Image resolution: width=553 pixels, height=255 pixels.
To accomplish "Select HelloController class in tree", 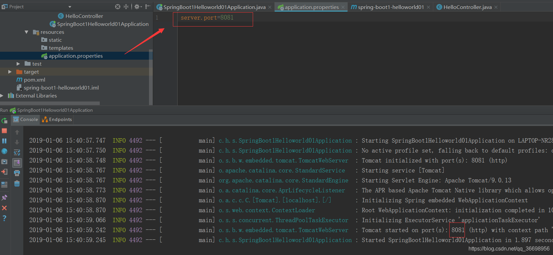I will tap(80, 16).
